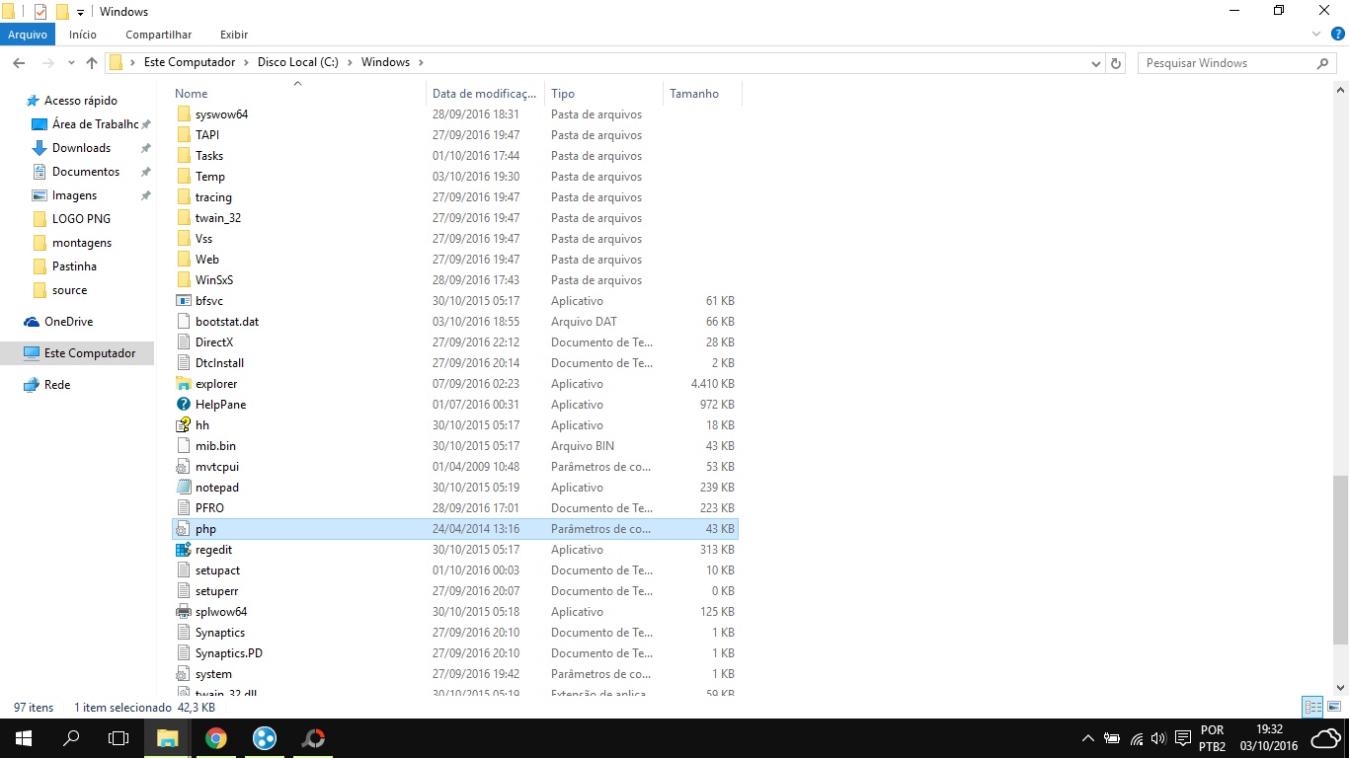Open the Arquivo ribbon tab
This screenshot has height=758, width=1349.
28,35
